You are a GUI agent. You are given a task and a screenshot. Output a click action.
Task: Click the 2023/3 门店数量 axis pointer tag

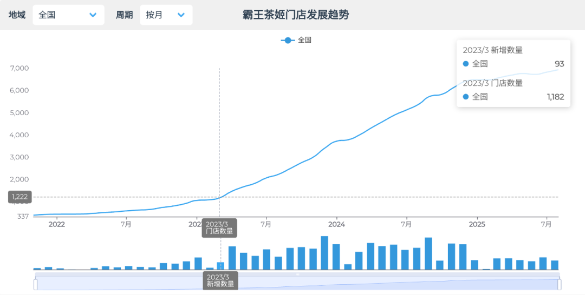[219, 227]
